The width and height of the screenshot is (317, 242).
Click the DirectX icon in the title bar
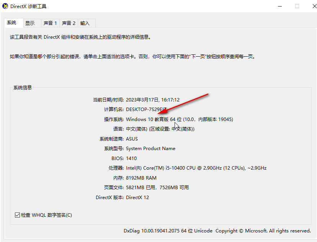[x=5, y=6]
